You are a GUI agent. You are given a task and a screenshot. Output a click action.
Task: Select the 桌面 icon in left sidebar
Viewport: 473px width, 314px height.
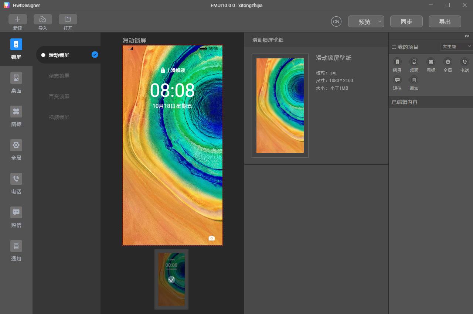(16, 78)
